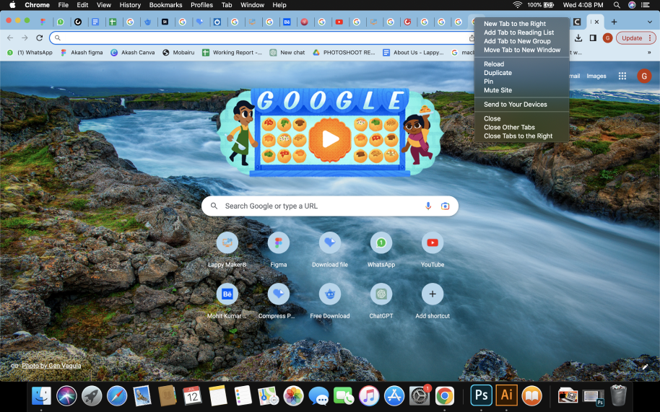Start voice search with the microphone icon

(428, 206)
